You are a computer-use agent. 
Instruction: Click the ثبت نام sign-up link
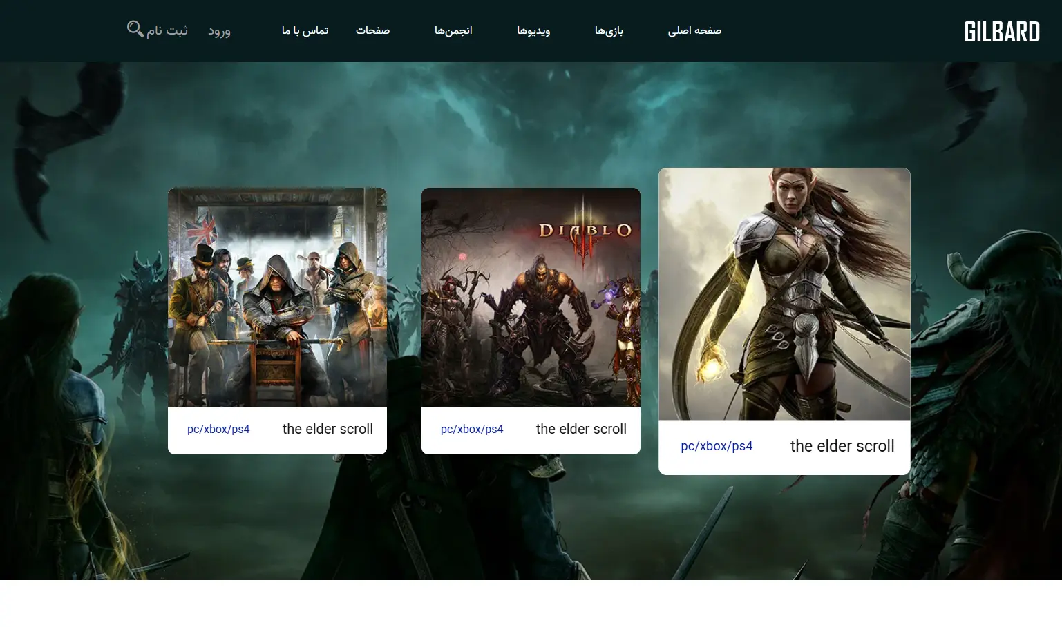click(x=167, y=30)
